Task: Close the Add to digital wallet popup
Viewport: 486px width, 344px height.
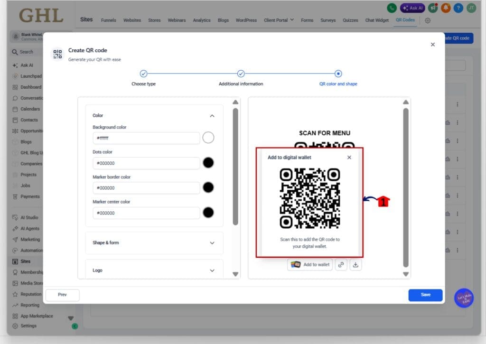Action: pyautogui.click(x=349, y=158)
